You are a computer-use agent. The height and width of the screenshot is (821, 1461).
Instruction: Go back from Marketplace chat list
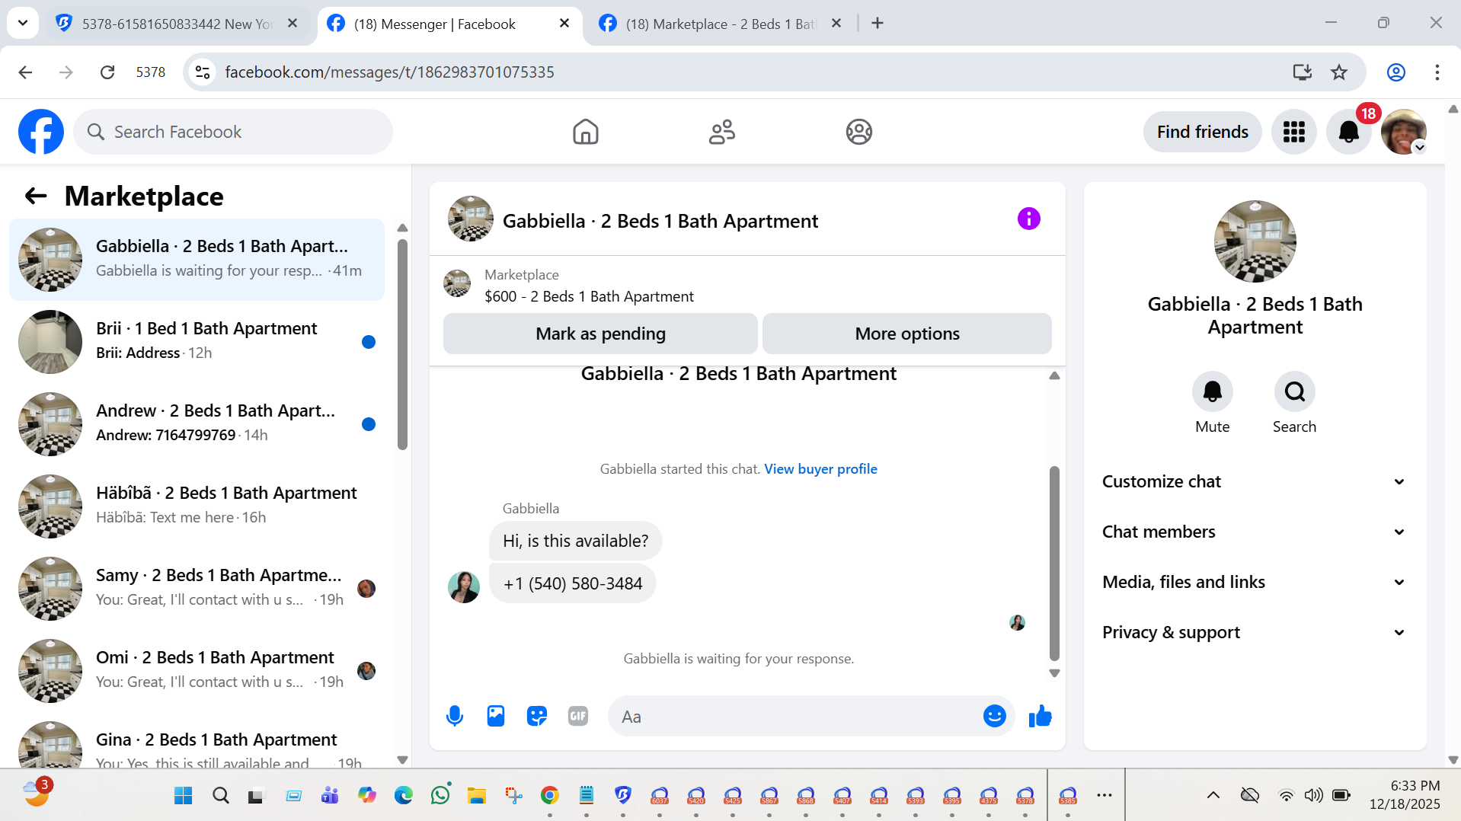coord(36,196)
